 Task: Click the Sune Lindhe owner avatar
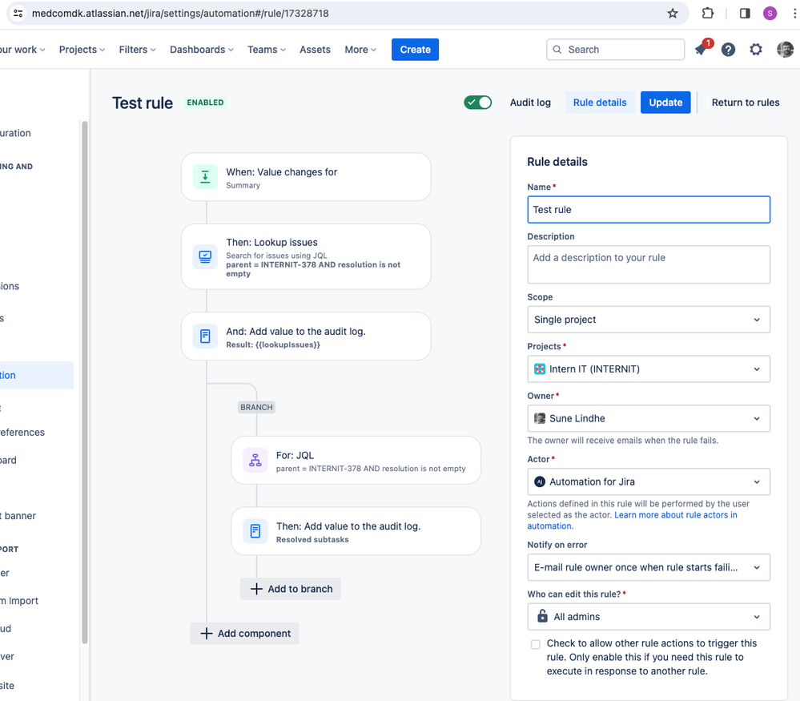(x=539, y=418)
